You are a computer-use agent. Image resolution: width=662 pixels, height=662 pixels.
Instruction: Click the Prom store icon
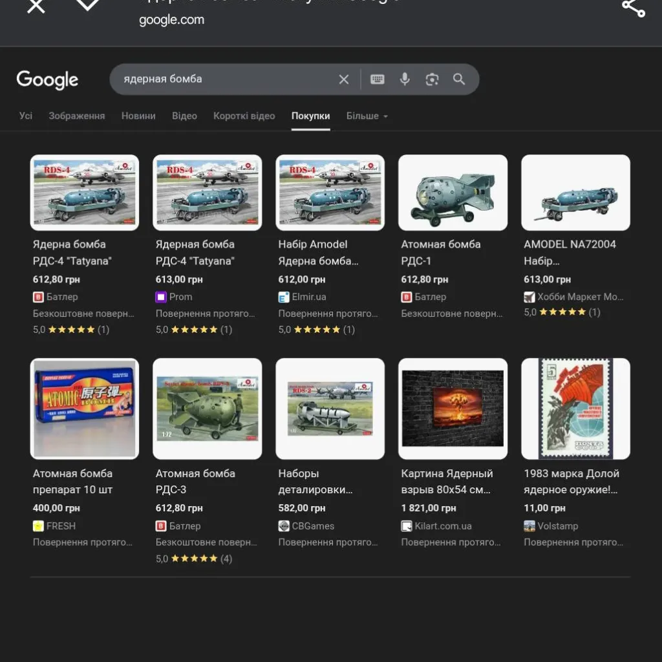(x=161, y=297)
